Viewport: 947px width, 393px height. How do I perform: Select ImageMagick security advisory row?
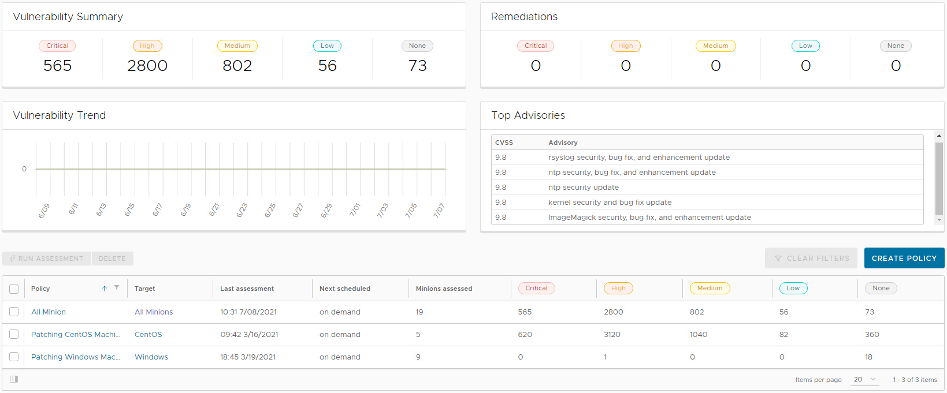click(707, 218)
